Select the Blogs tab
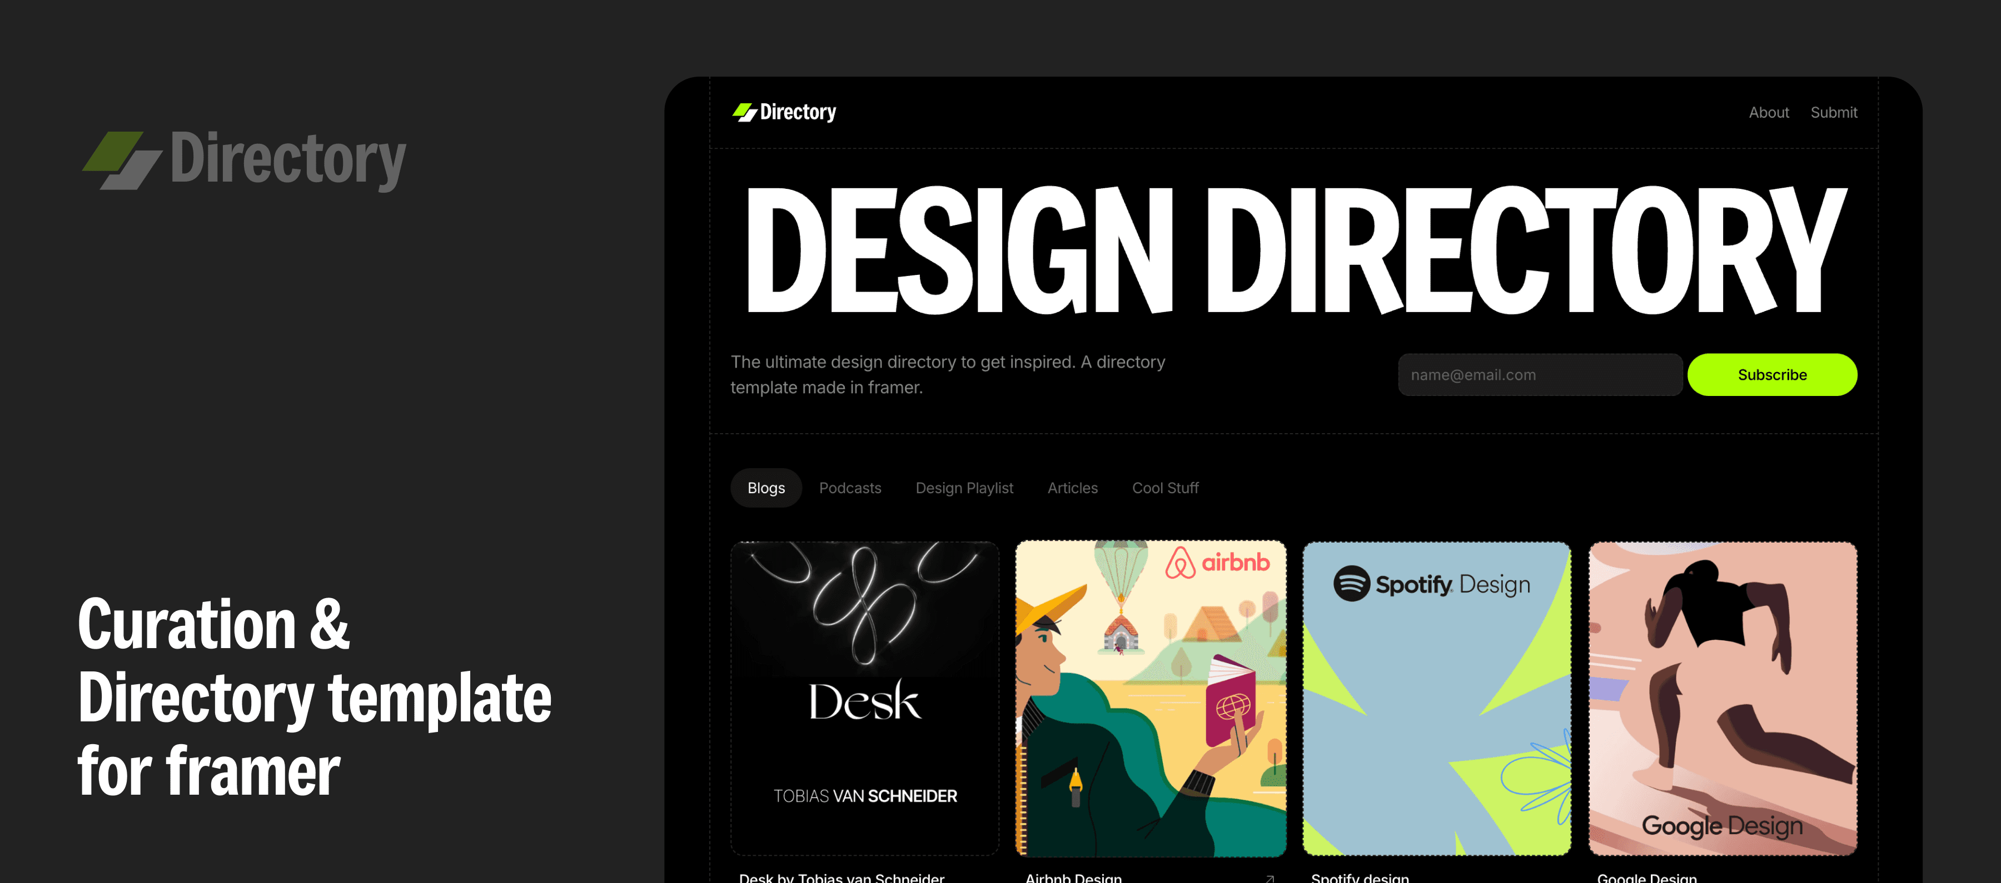 point(766,488)
